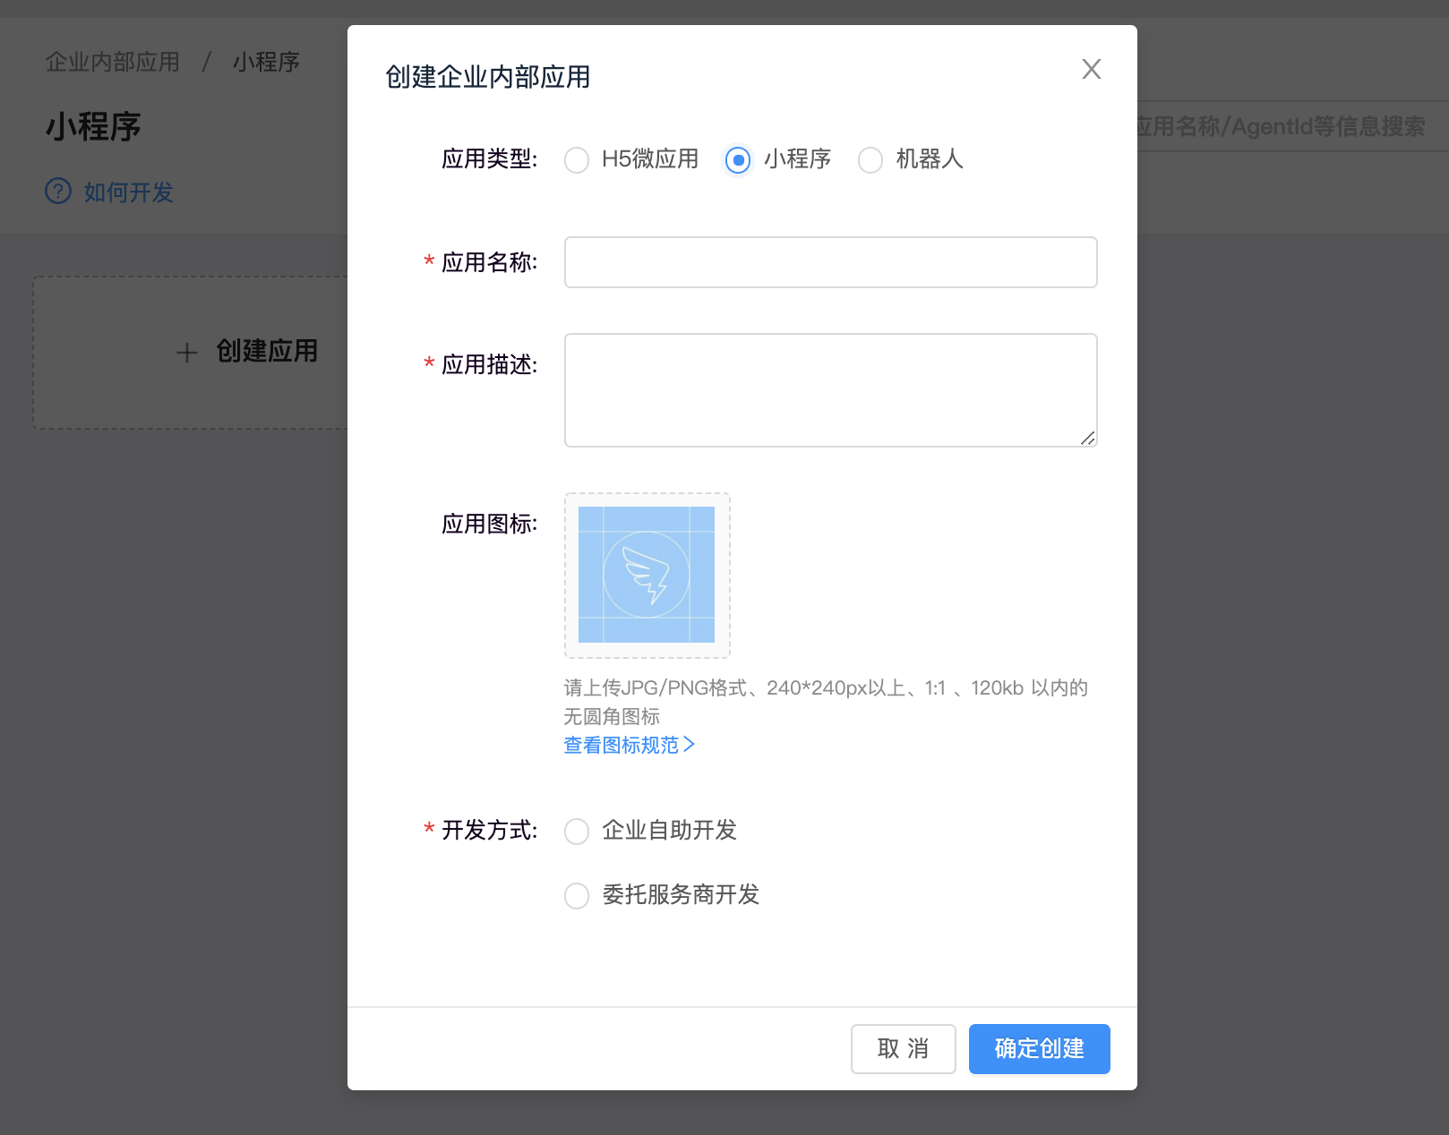Choose the 委托服务商开发 option
The height and width of the screenshot is (1135, 1449).
point(577,896)
